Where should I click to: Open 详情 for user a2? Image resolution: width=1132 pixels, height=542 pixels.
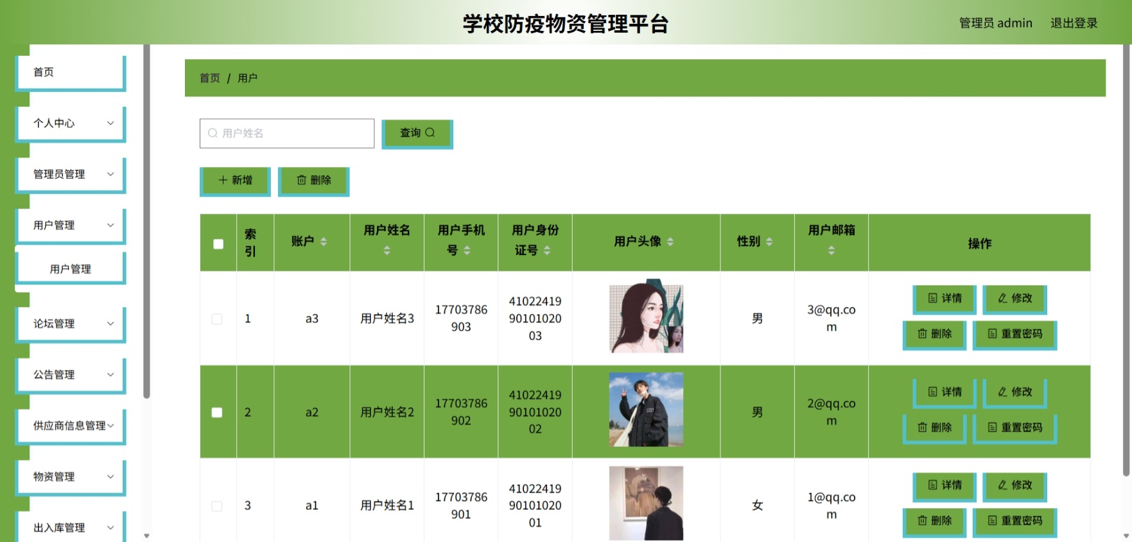pyautogui.click(x=945, y=393)
